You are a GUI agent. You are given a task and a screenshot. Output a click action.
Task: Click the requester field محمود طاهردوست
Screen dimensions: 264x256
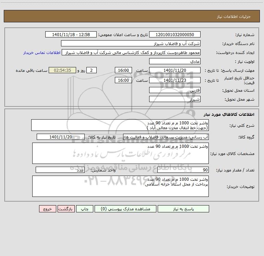131,52
